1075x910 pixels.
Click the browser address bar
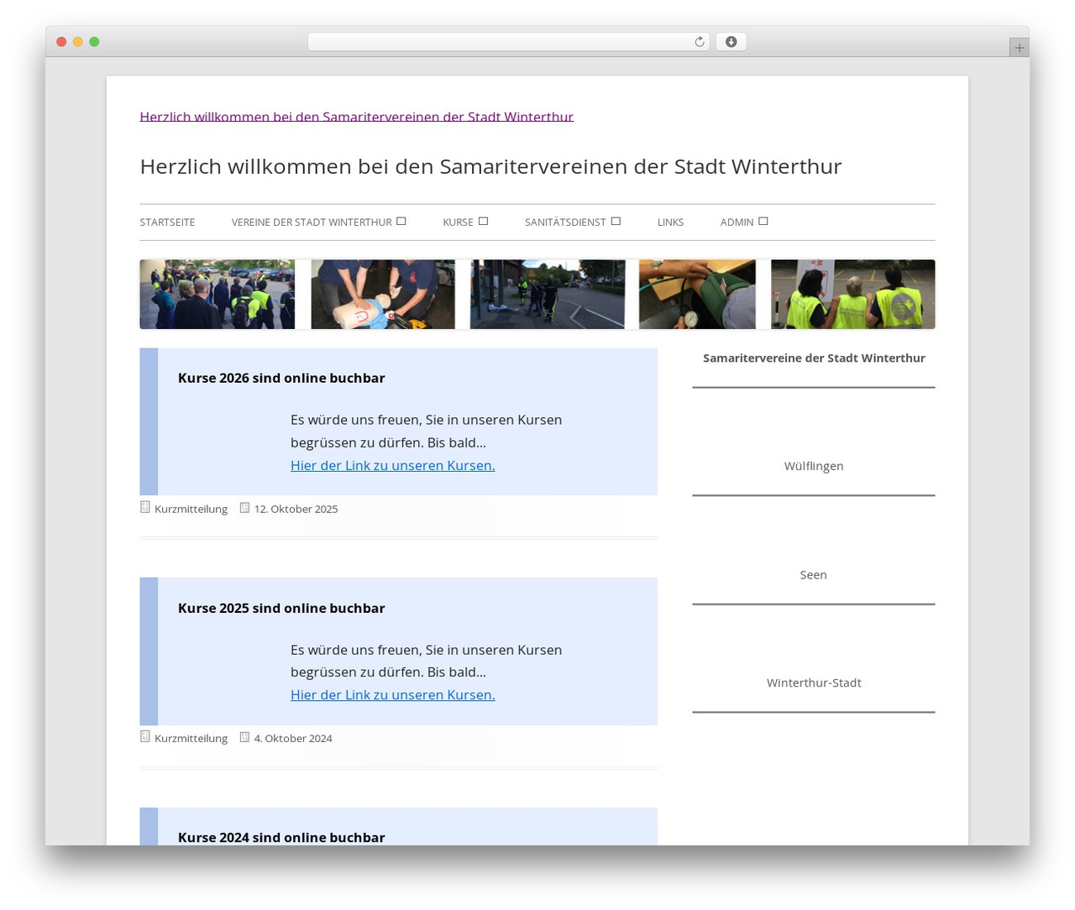(x=508, y=42)
